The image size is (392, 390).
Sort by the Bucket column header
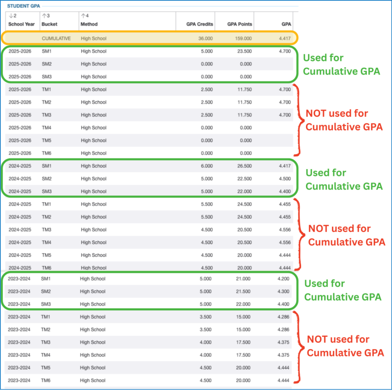point(50,24)
